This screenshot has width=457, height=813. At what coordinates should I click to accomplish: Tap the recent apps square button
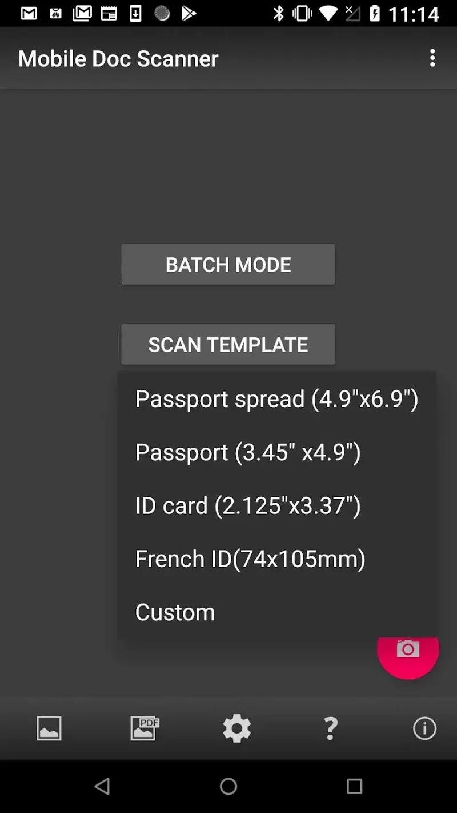point(354,786)
